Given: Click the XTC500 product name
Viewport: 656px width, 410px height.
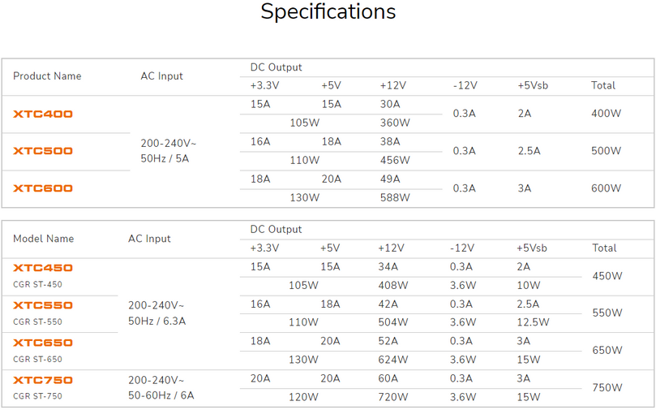Looking at the screenshot, I should [43, 151].
